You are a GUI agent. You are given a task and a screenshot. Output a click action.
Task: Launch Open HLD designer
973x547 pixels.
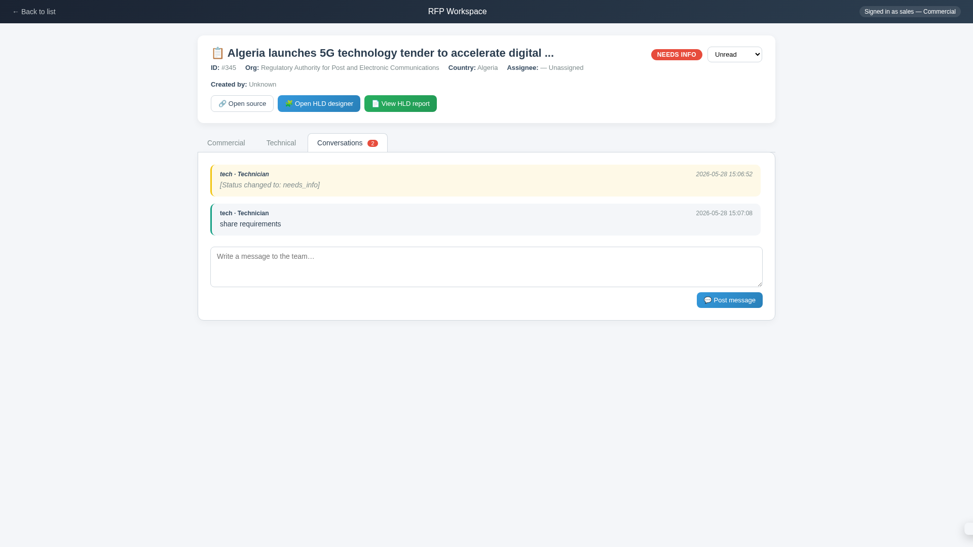pos(319,104)
